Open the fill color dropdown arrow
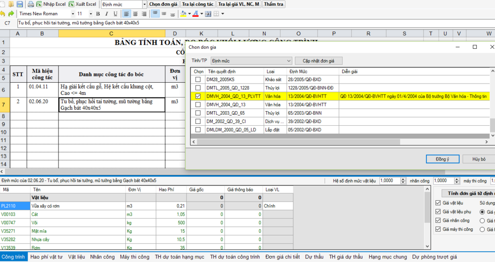Image resolution: width=495 pixels, height=262 pixels. click(x=189, y=14)
